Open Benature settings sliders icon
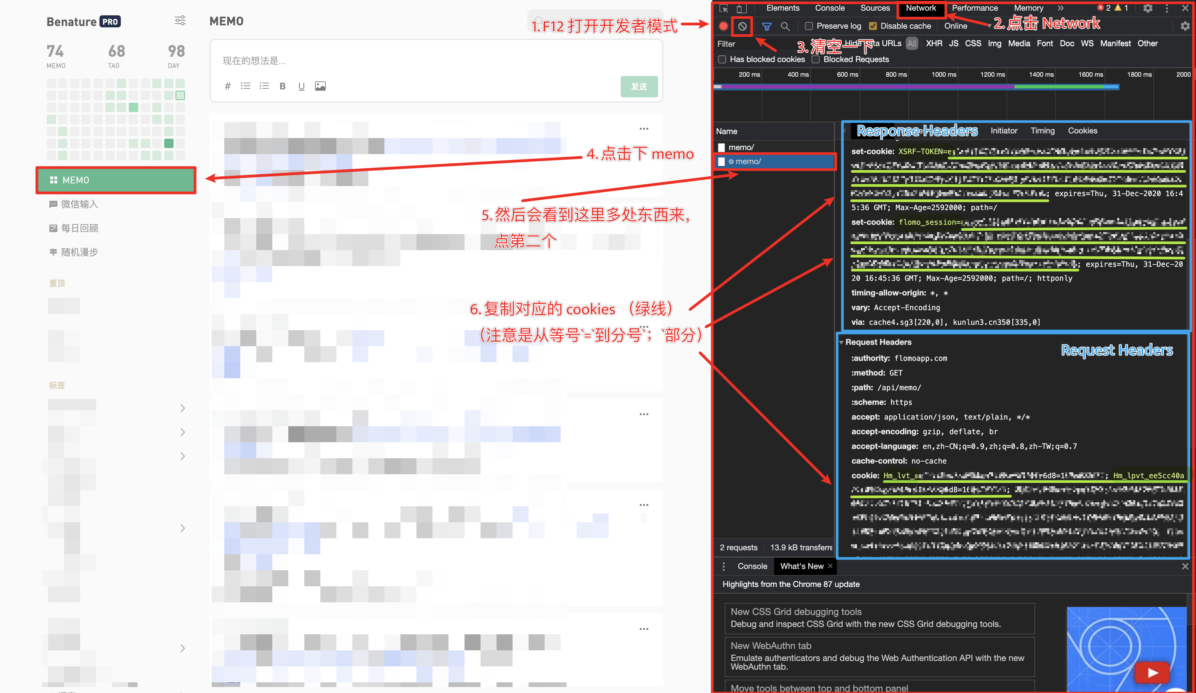 click(x=180, y=21)
